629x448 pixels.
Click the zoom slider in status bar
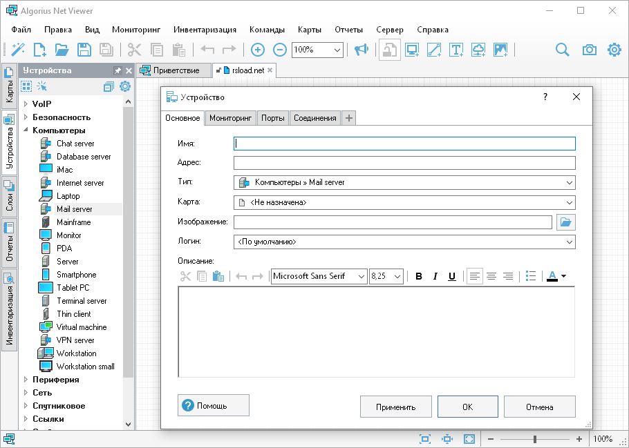point(534,439)
